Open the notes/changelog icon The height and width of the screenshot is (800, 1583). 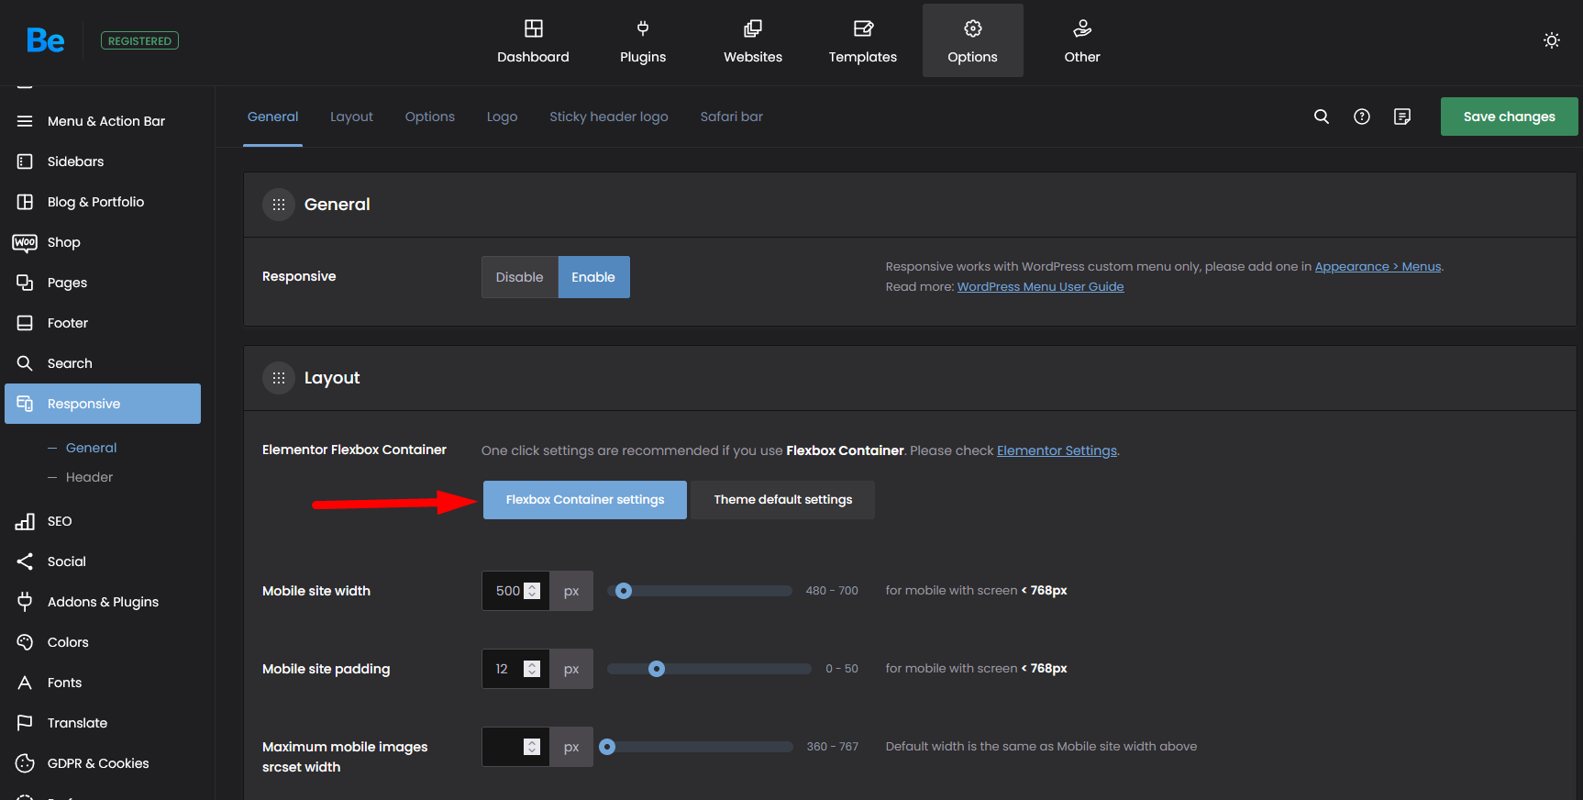click(x=1402, y=117)
